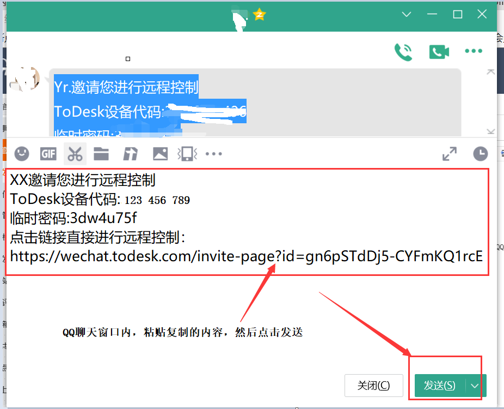Click the received message 'Yr.邀请您进行远程控制'
The height and width of the screenshot is (409, 504).
click(x=126, y=87)
